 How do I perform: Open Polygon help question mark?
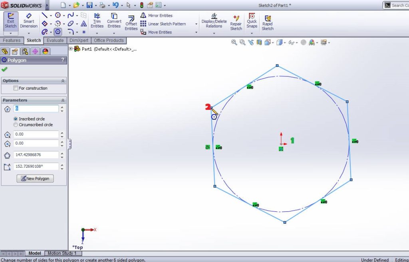[63, 60]
